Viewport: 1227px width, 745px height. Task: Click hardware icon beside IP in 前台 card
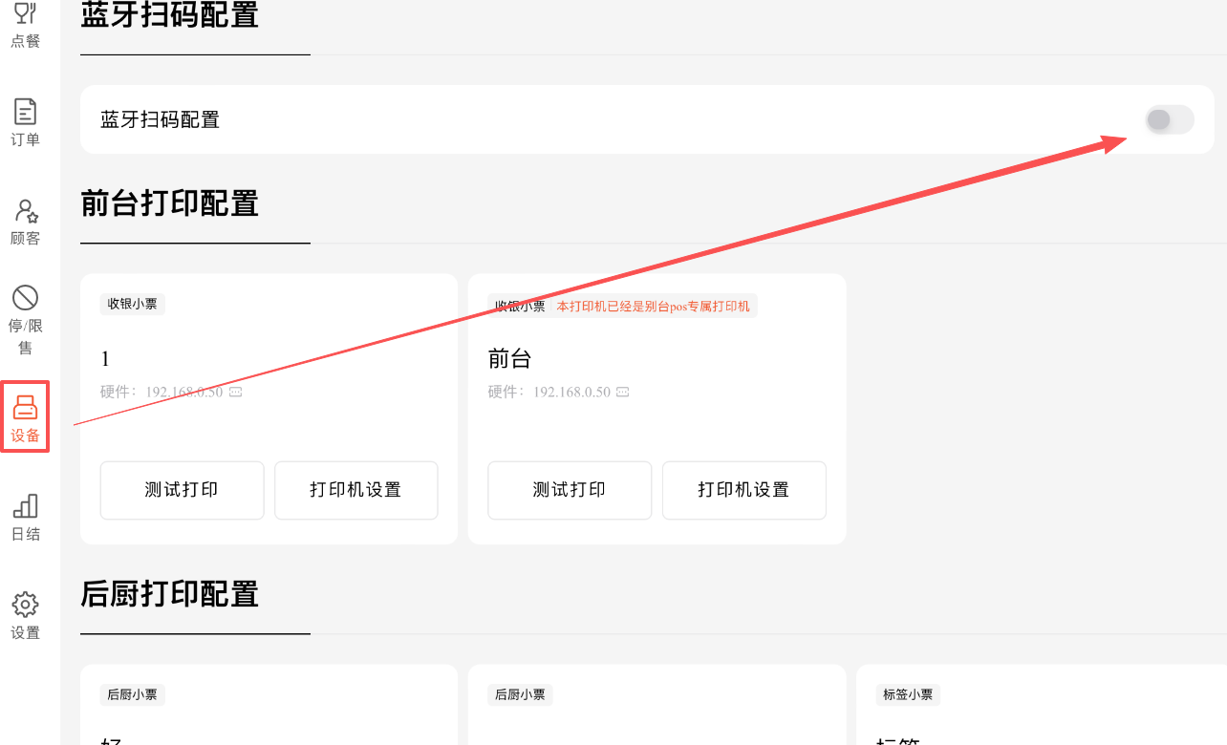(623, 393)
